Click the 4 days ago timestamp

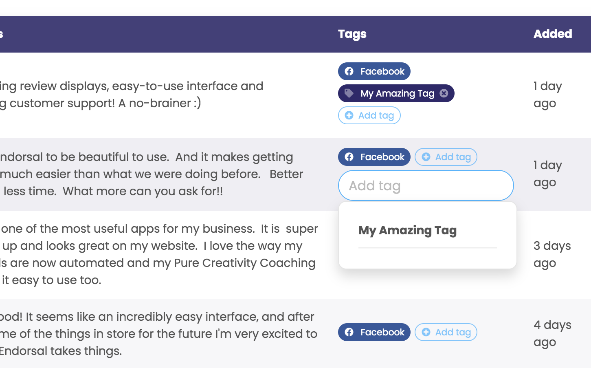pyautogui.click(x=552, y=333)
